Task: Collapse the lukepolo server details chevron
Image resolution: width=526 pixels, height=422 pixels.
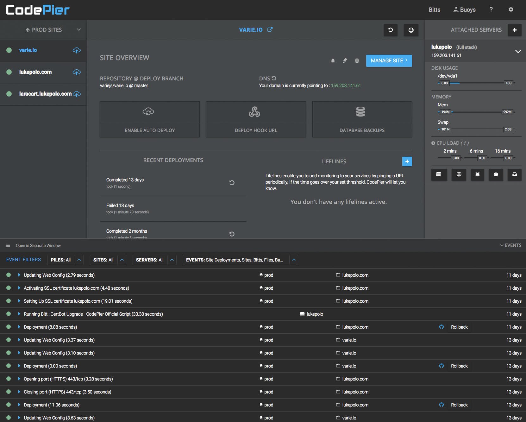Action: (518, 51)
